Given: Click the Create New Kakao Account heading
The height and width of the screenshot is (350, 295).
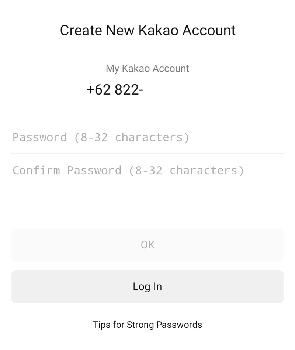Looking at the screenshot, I should (147, 30).
